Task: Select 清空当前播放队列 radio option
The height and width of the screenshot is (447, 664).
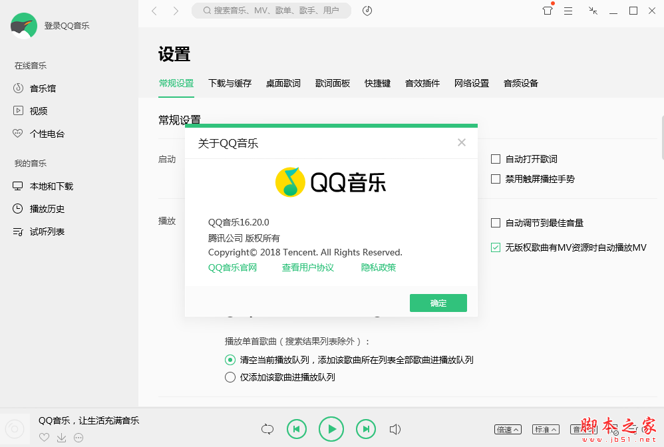Action: tap(230, 361)
